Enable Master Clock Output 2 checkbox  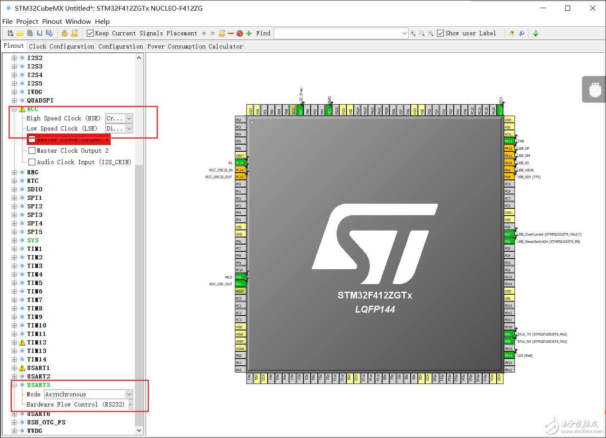pyautogui.click(x=32, y=151)
